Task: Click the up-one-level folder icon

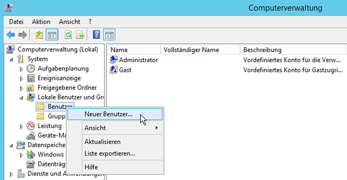Action: coord(39,35)
